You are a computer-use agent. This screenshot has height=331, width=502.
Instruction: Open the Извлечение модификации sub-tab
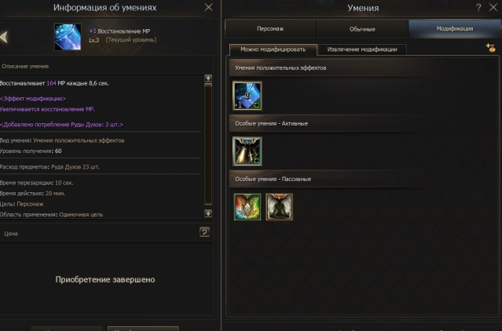coord(362,49)
